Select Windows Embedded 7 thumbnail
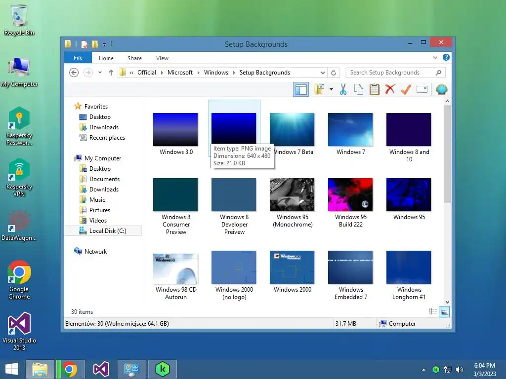 pos(350,267)
